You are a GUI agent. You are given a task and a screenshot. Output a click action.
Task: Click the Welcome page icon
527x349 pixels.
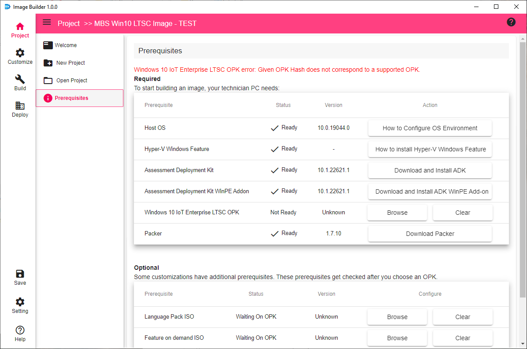48,45
